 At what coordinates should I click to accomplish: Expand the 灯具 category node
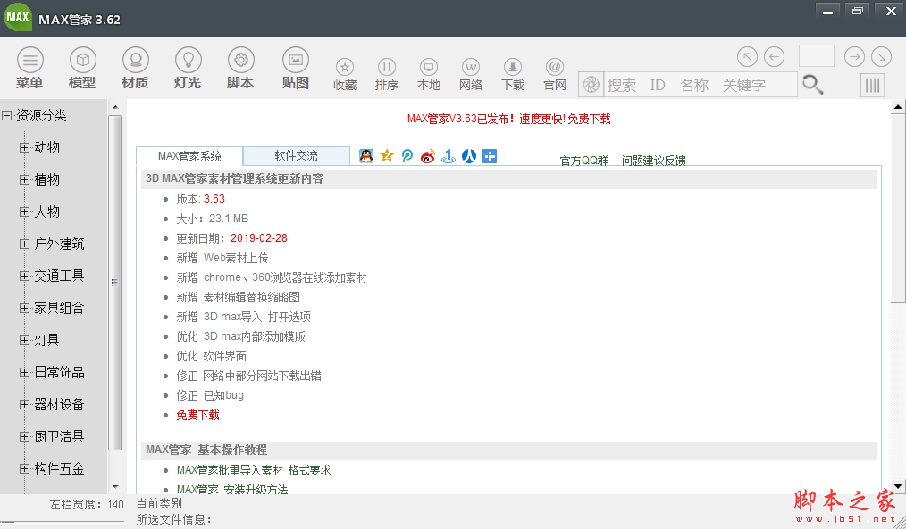click(24, 341)
